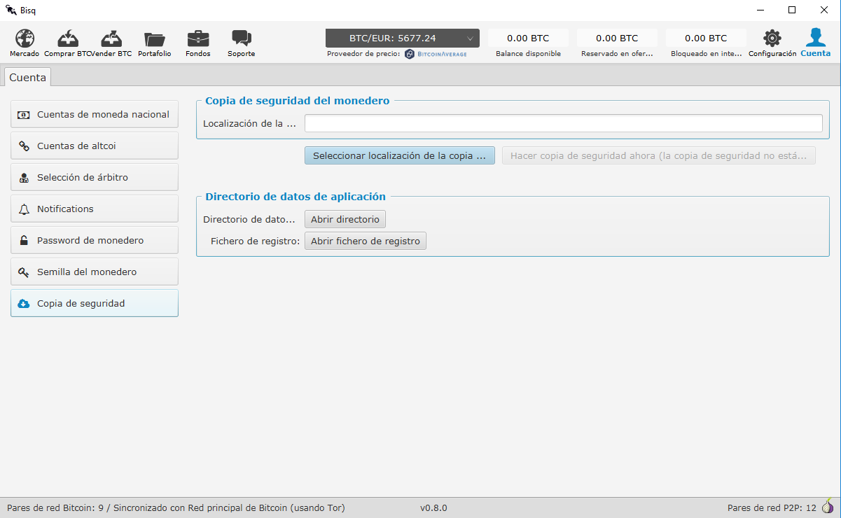The width and height of the screenshot is (841, 518).
Task: Open Password de monedero section
Action: [95, 240]
